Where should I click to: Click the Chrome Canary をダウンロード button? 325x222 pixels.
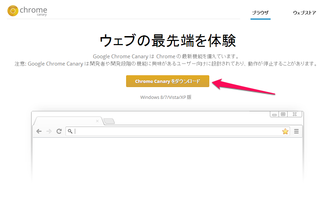click(167, 81)
